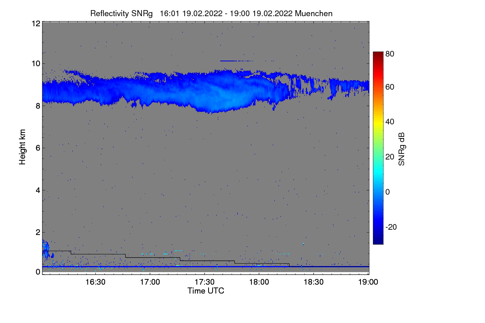The width and height of the screenshot is (485, 323).
Task: Click the 16:30 time tick label
Action: coord(96,282)
